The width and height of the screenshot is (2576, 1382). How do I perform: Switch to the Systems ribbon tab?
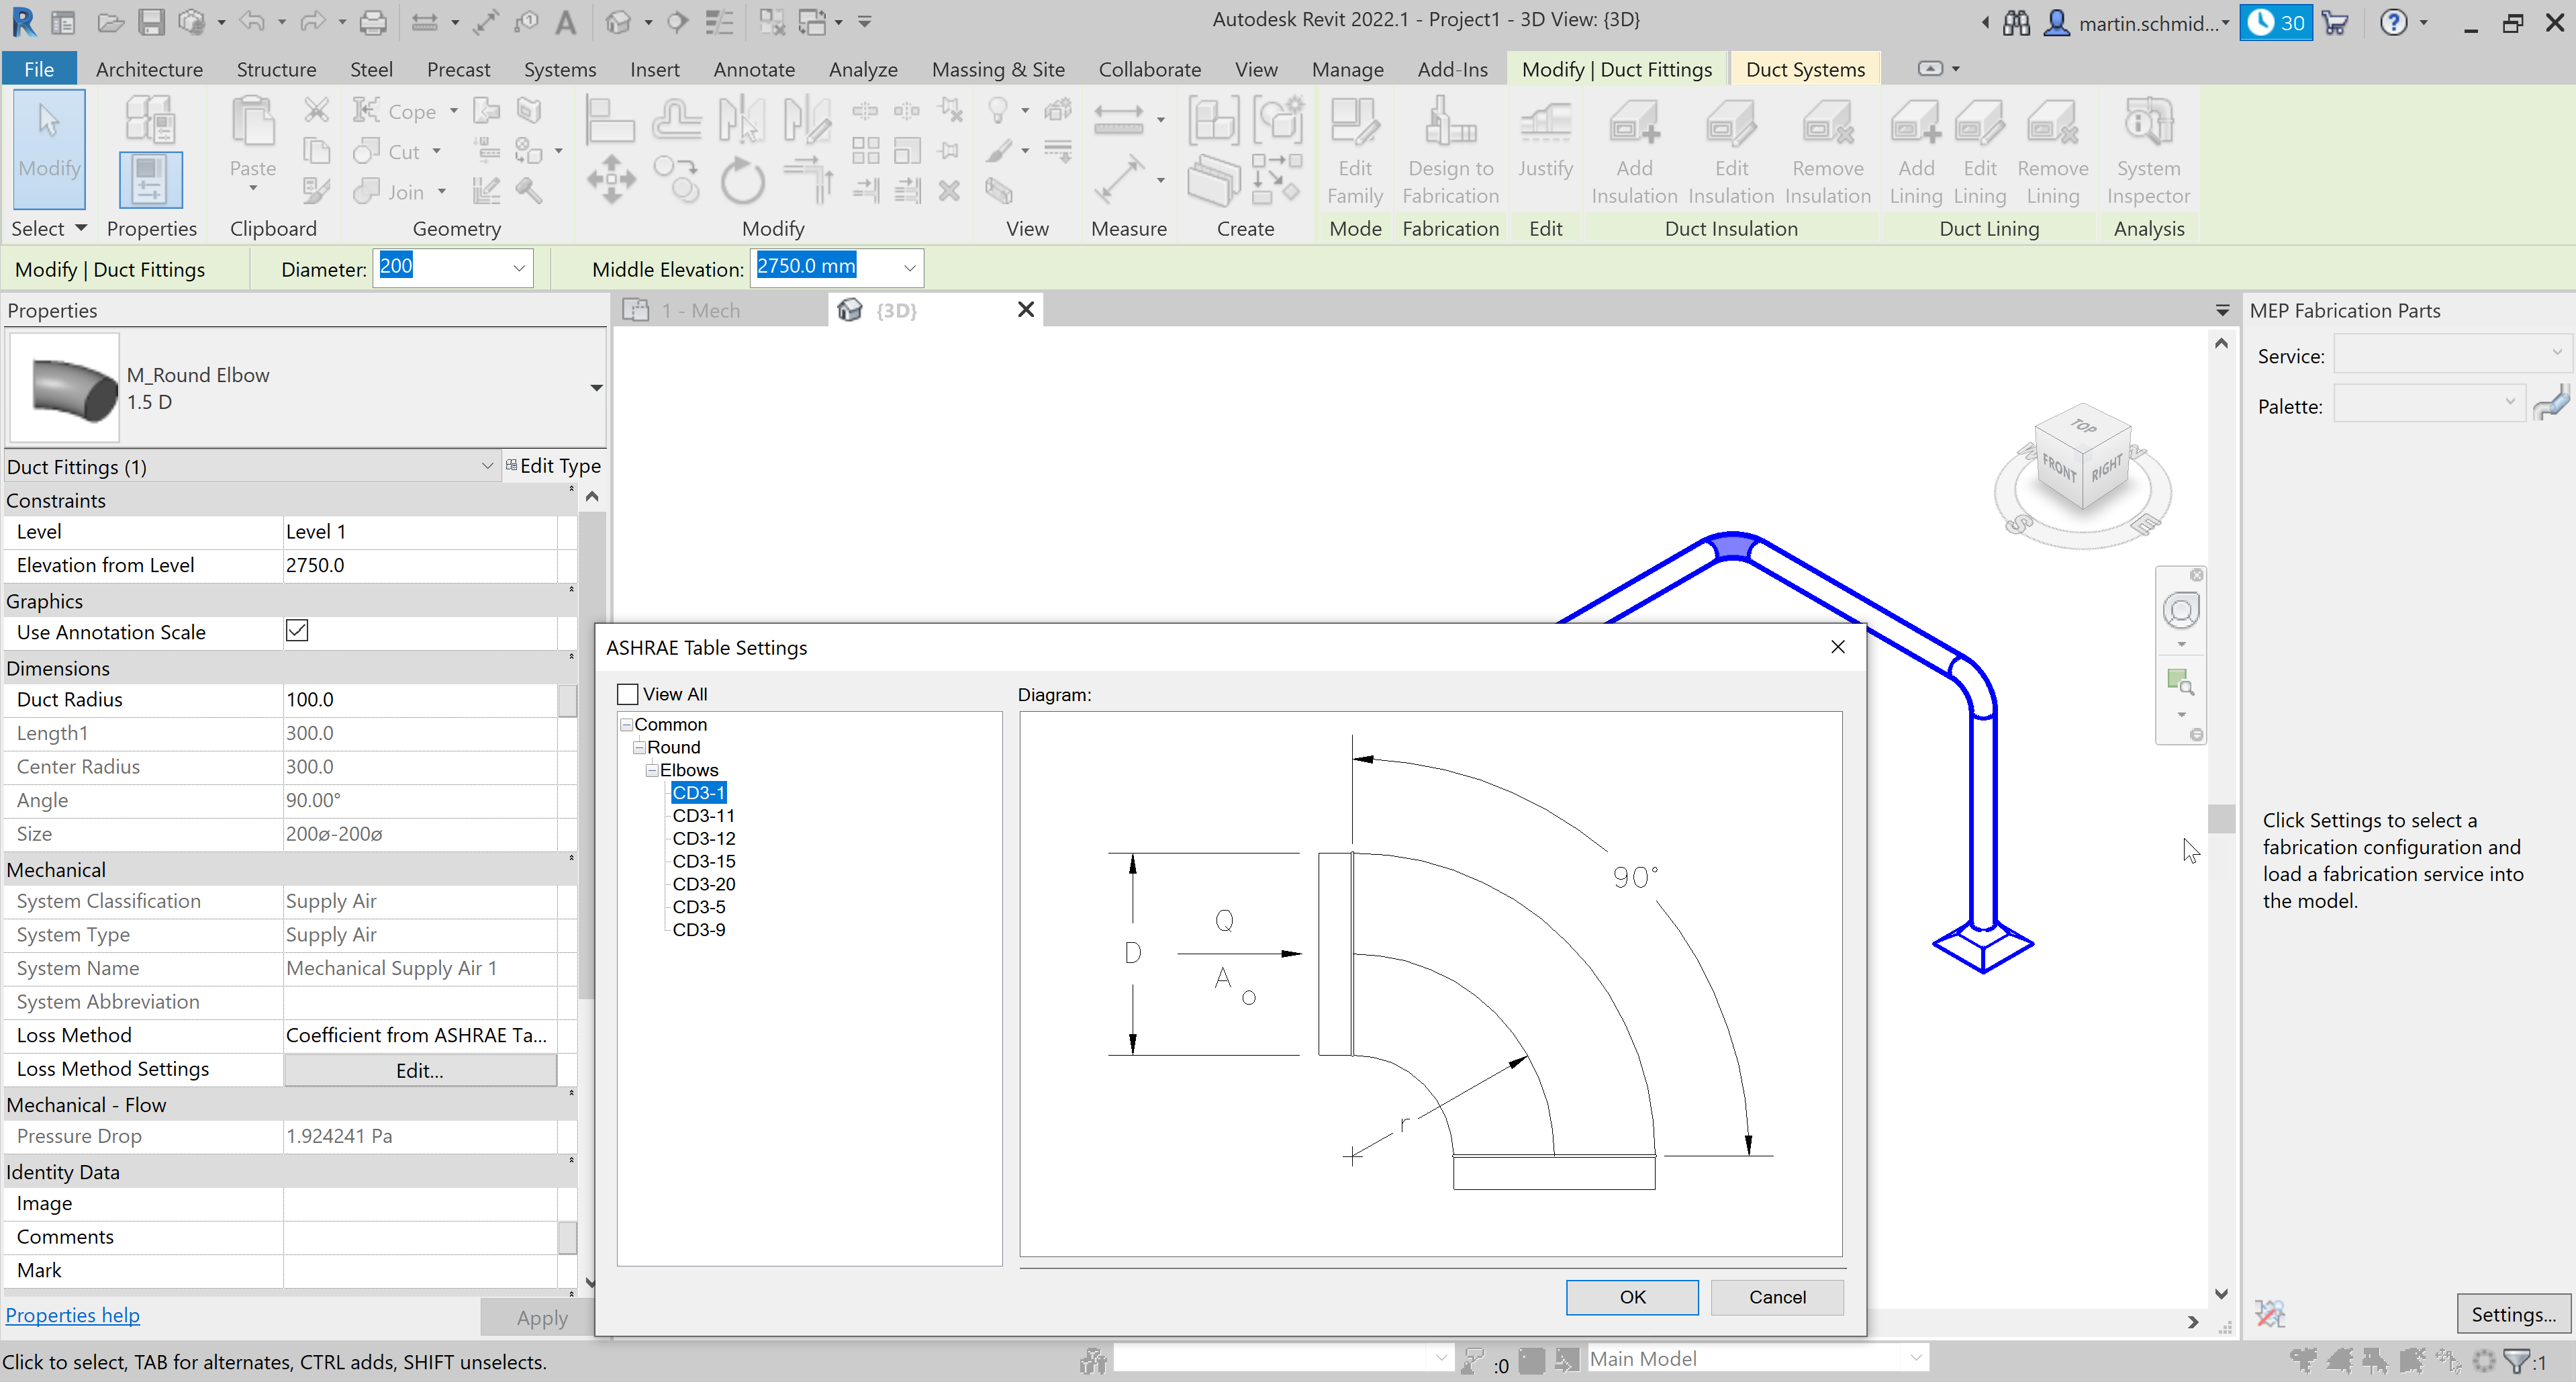click(560, 69)
